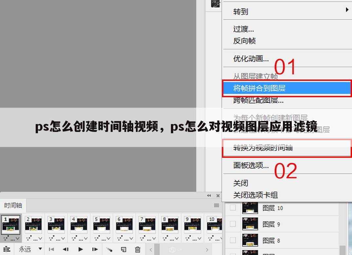Choose 关闭 menu item
The height and width of the screenshot is (255, 352).
[287, 183]
